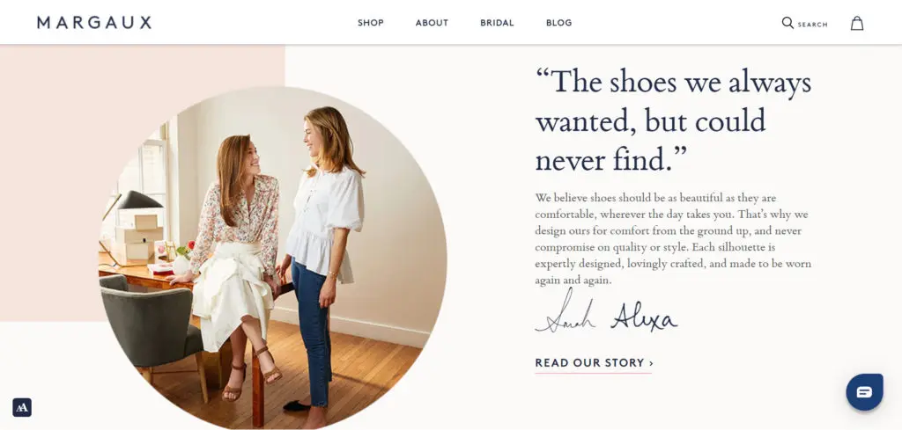The image size is (902, 430).
Task: Go home via the MARGAUX logo
Action: coord(94,22)
